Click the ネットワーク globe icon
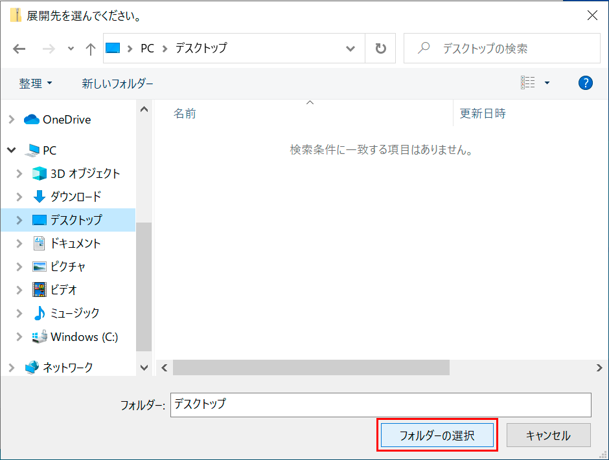609x460 pixels. pos(32,367)
